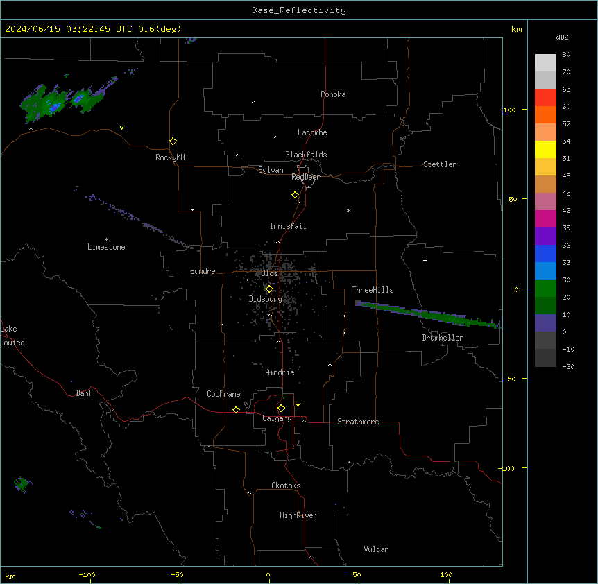
Task: Click the Vulcan label
Action: (377, 549)
